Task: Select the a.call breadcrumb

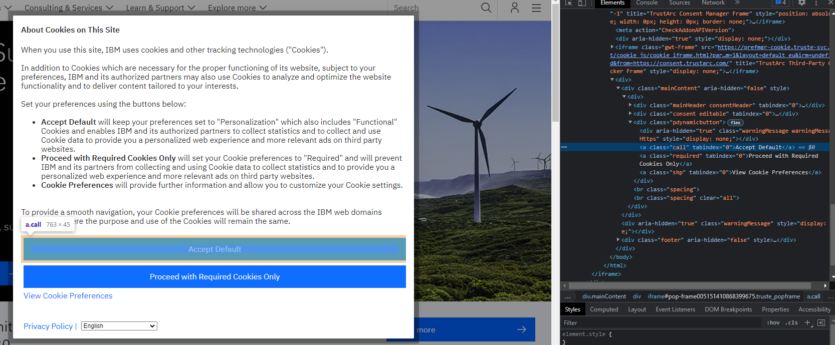Action: 813,296
